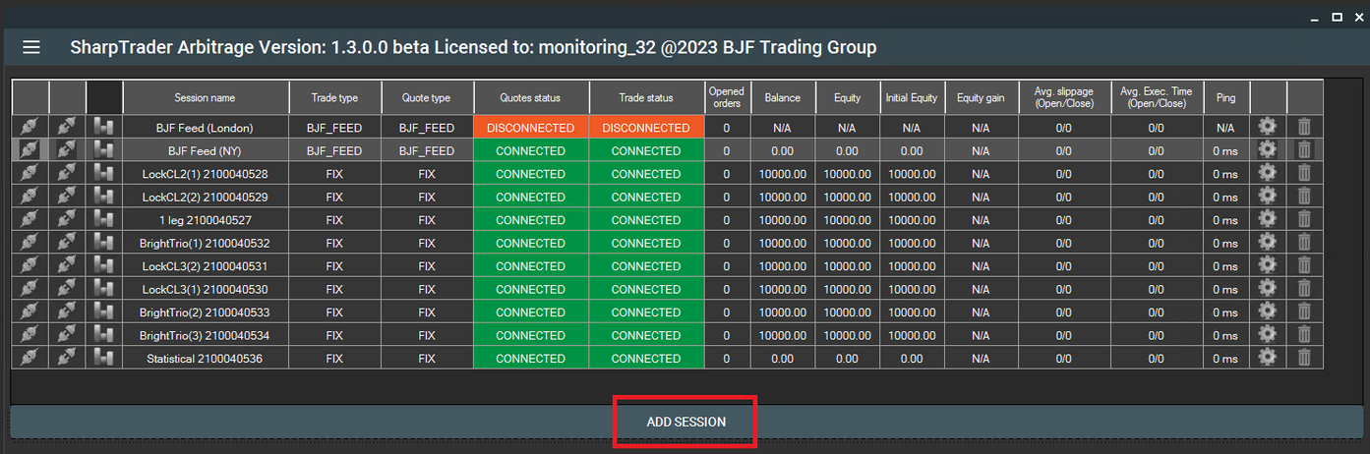
Task: Click bars chart icon for 1 leg 2100040527
Action: (x=104, y=220)
